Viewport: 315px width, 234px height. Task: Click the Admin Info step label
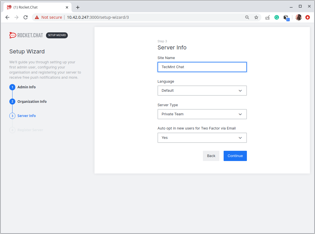(x=26, y=87)
